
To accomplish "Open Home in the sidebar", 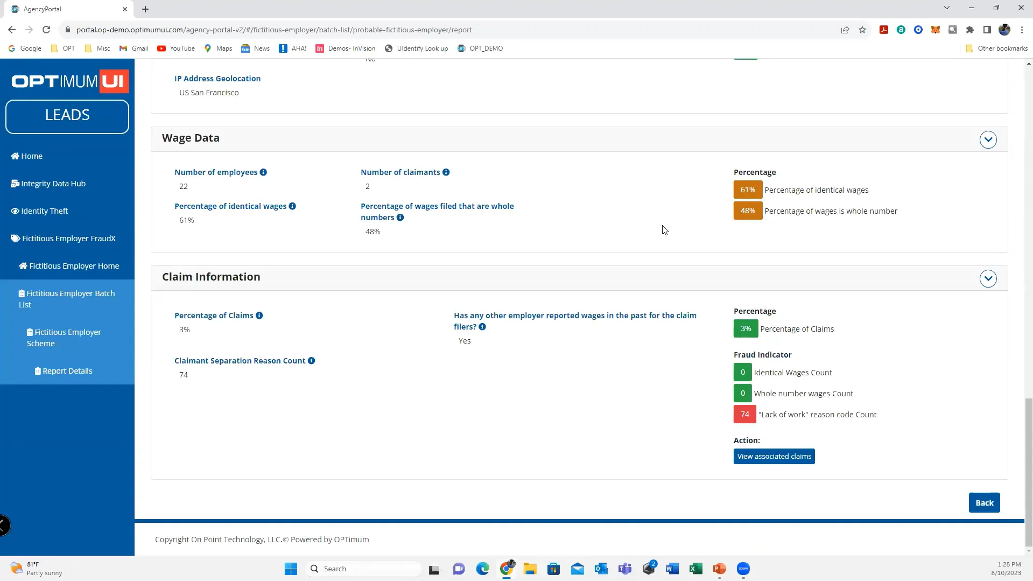I will point(27,156).
